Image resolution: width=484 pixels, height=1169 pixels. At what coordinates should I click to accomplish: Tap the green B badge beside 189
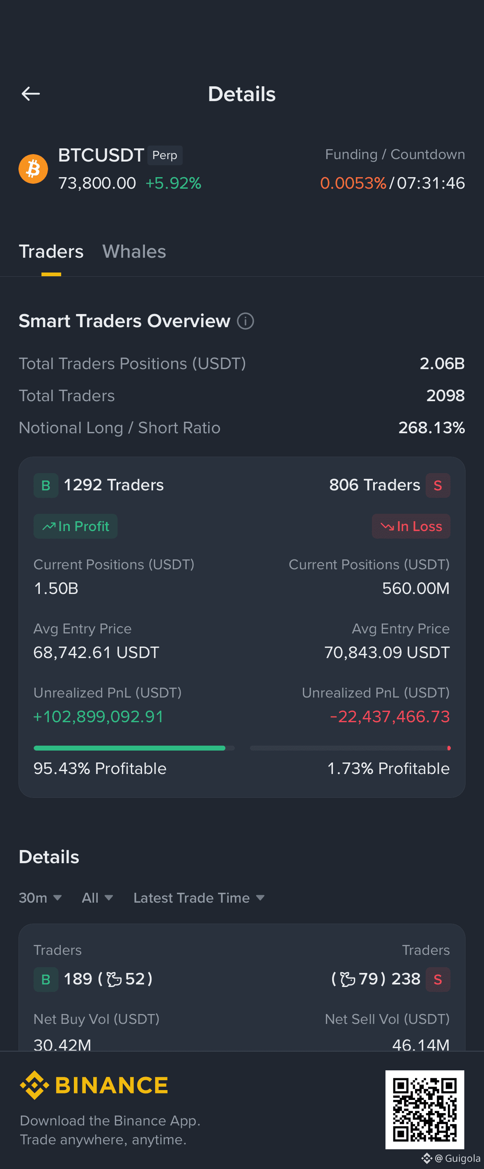tap(46, 980)
